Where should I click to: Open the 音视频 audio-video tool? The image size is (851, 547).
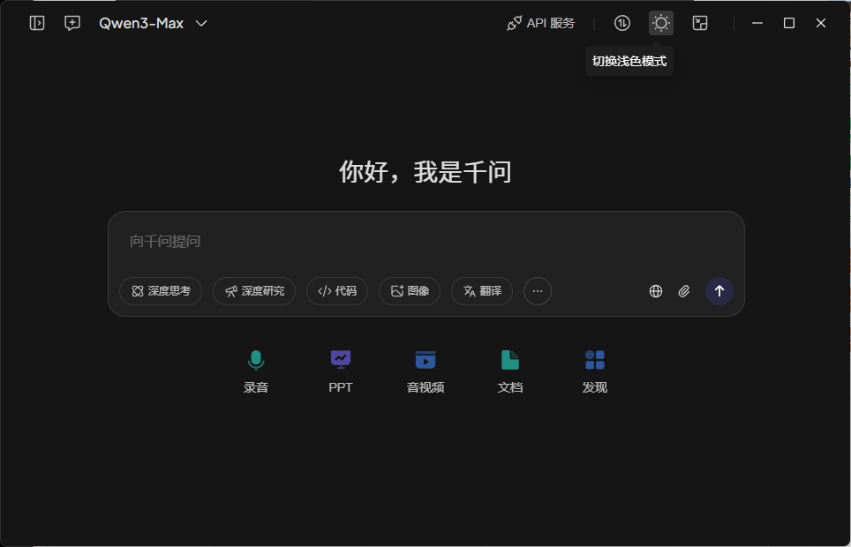coord(425,369)
